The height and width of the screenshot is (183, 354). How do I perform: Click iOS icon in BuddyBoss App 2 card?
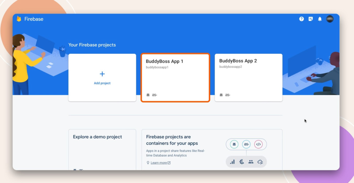click(228, 95)
